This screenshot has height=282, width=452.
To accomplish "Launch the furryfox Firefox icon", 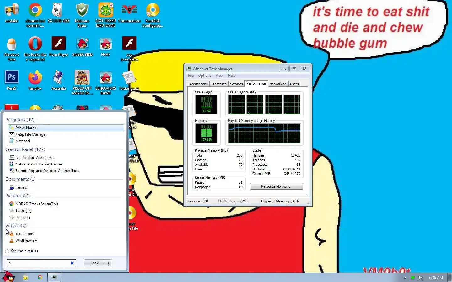I will point(35,80).
